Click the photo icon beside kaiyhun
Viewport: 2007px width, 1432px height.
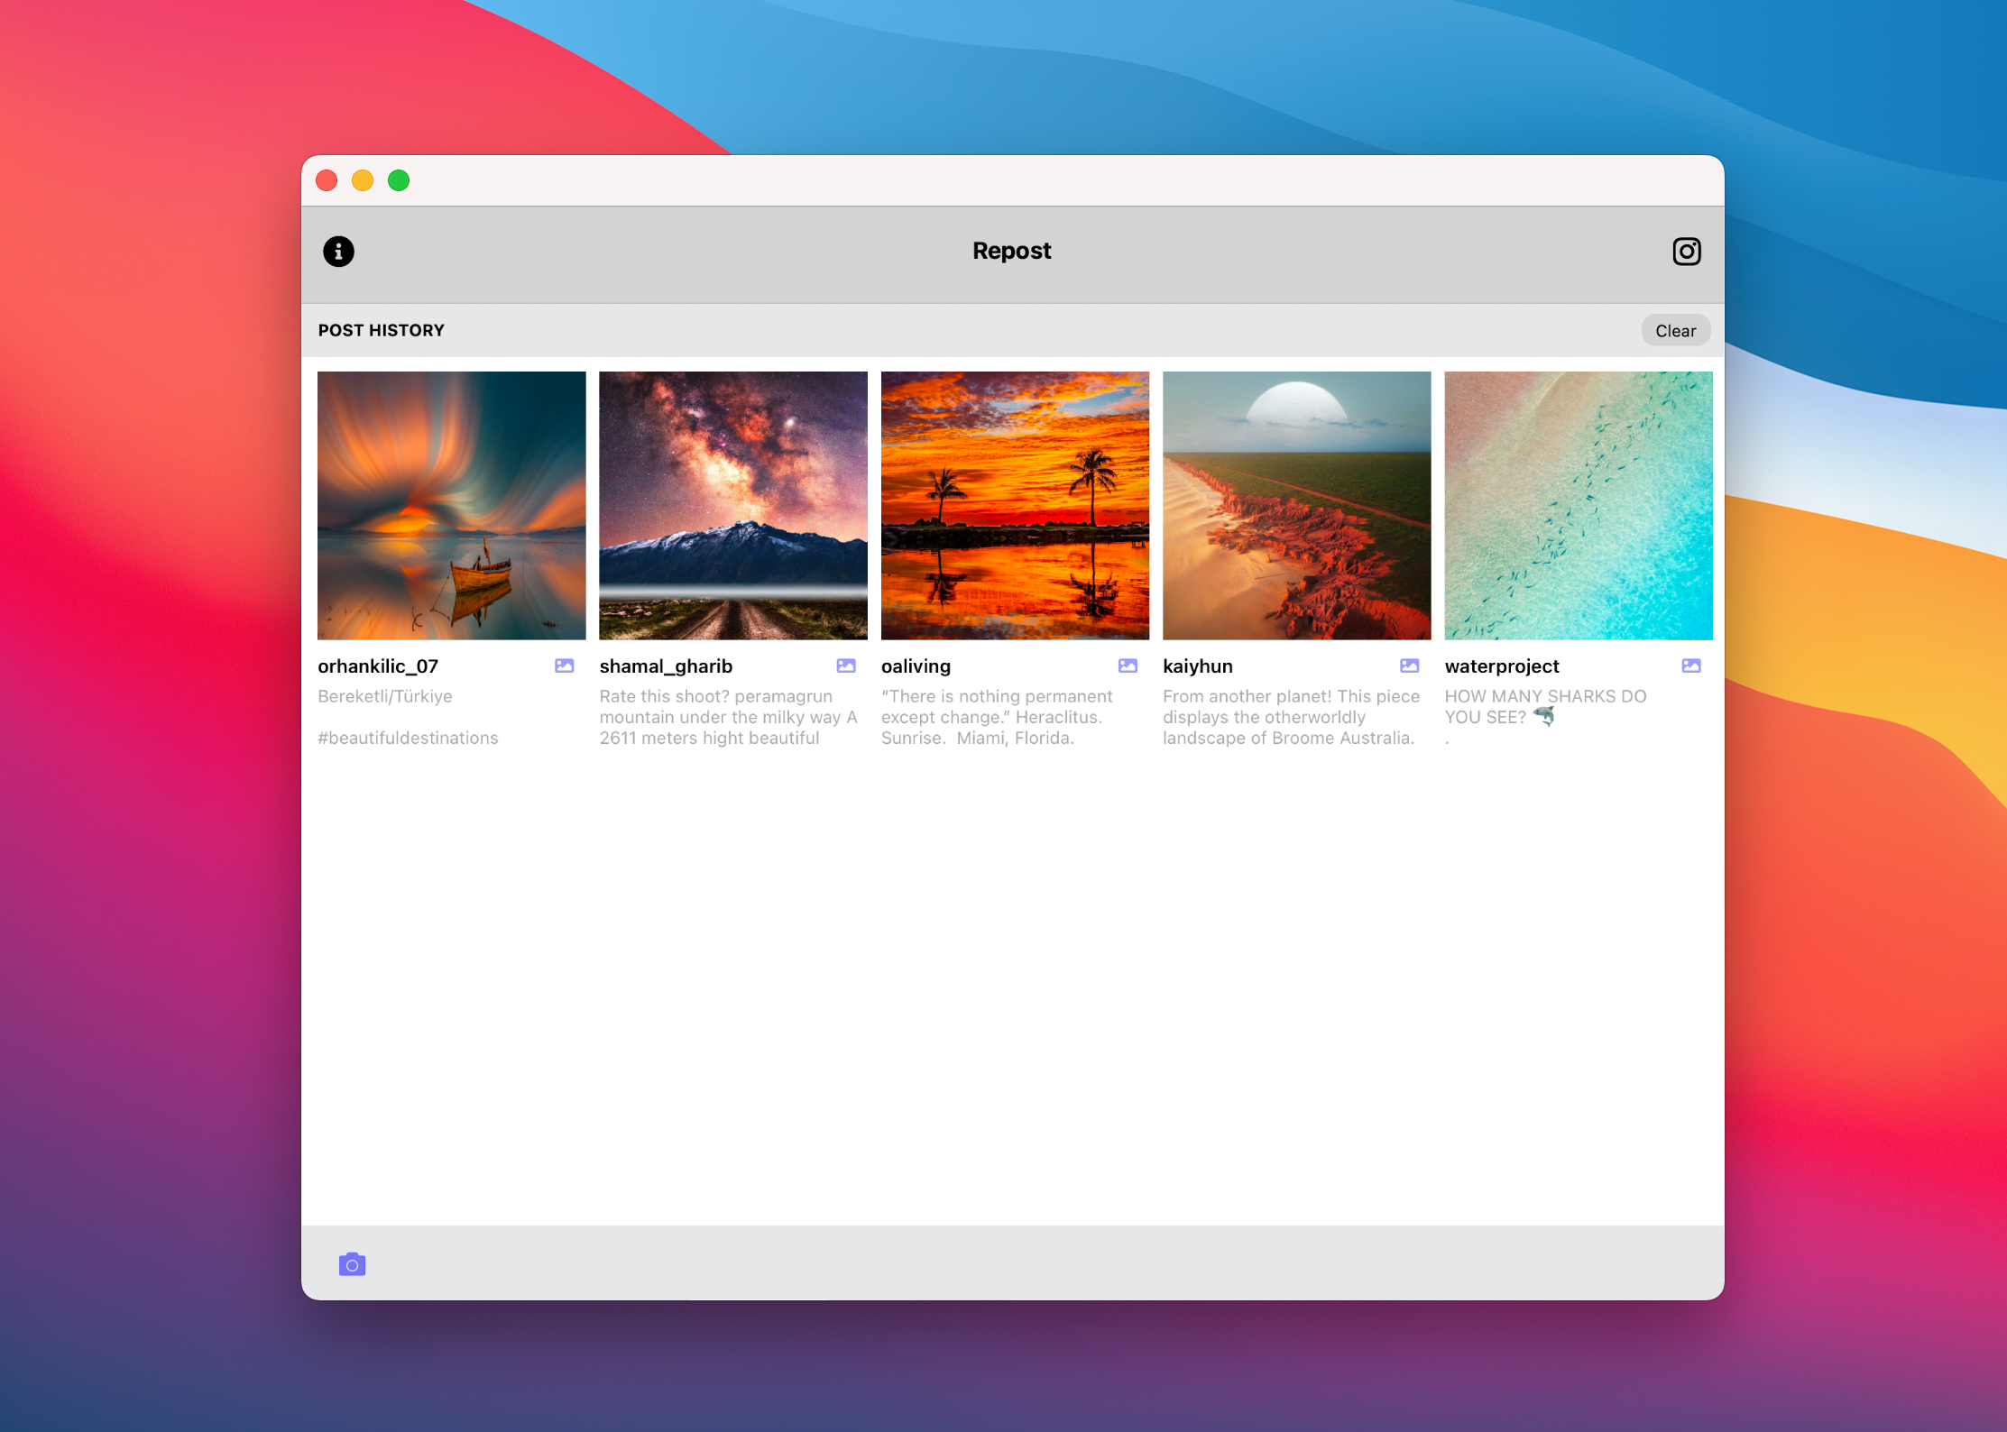(1409, 665)
